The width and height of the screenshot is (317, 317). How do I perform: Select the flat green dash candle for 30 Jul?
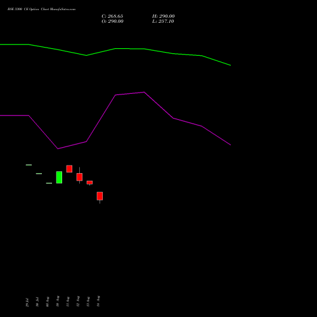[x=39, y=174]
